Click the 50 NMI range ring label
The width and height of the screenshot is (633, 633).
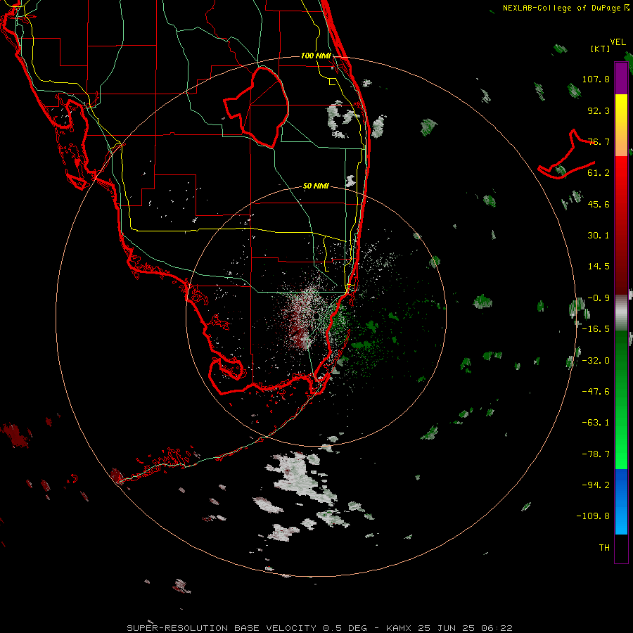click(316, 186)
